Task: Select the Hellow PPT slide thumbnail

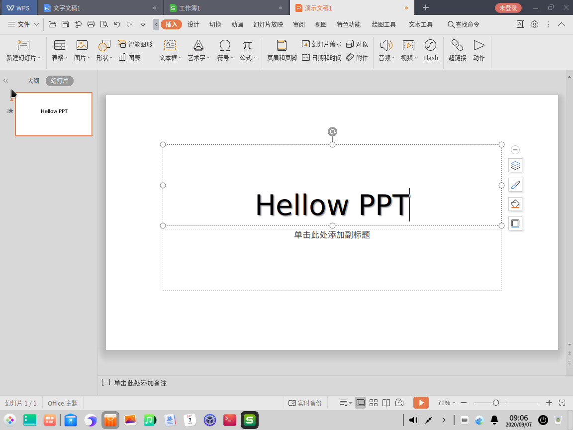Action: tap(54, 114)
